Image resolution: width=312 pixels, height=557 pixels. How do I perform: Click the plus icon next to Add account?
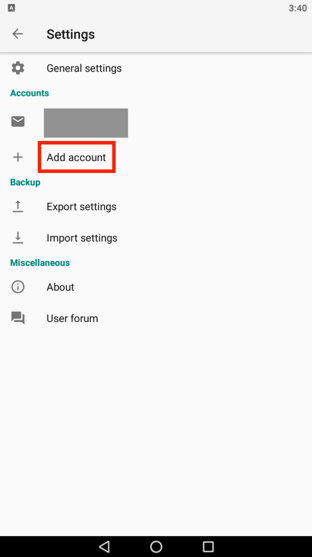18,157
